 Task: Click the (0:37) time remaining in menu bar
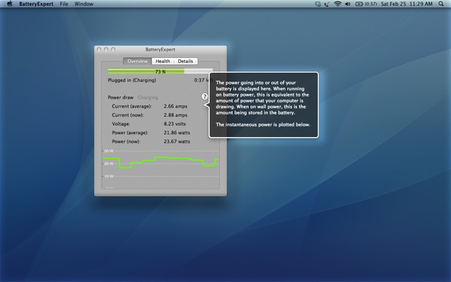(371, 4)
